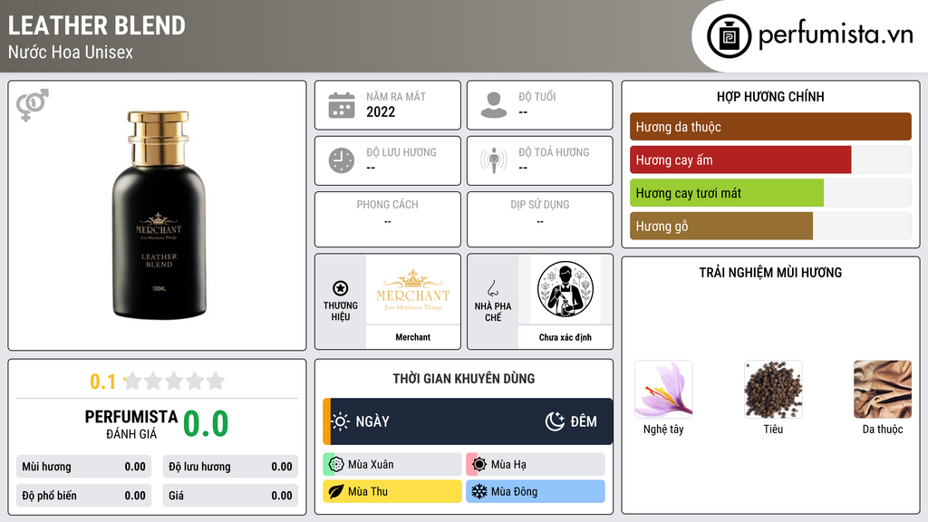This screenshot has width=928, height=522.
Task: Click the LEATHER BLEND title
Action: pos(96,25)
